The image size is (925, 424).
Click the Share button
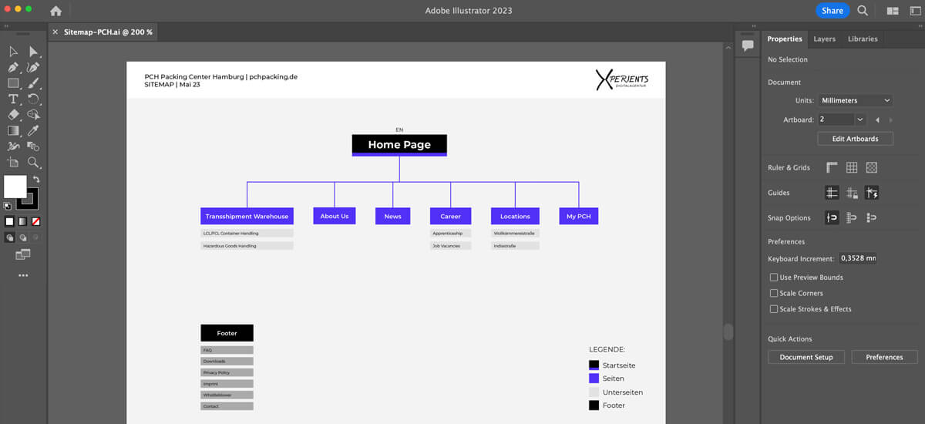(x=832, y=11)
